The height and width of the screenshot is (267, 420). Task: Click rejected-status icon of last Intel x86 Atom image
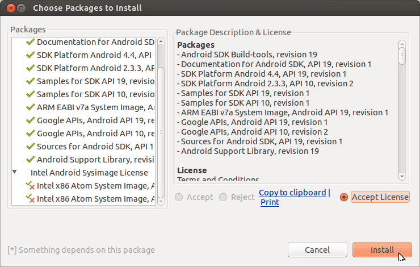pos(30,199)
